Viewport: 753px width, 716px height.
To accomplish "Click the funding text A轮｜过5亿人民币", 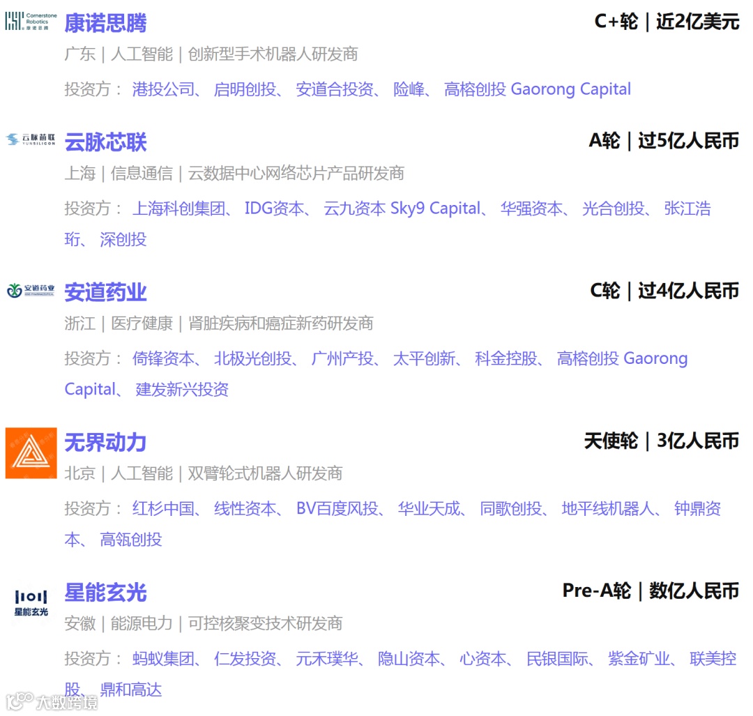I will point(664,141).
